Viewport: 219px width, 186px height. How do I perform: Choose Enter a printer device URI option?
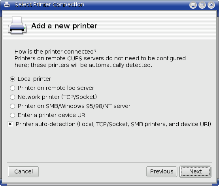click(12, 115)
